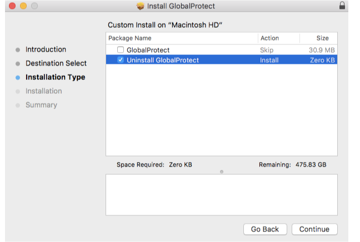Click the dimmed bullet next to Installation
360x242 pixels.
coord(18,92)
